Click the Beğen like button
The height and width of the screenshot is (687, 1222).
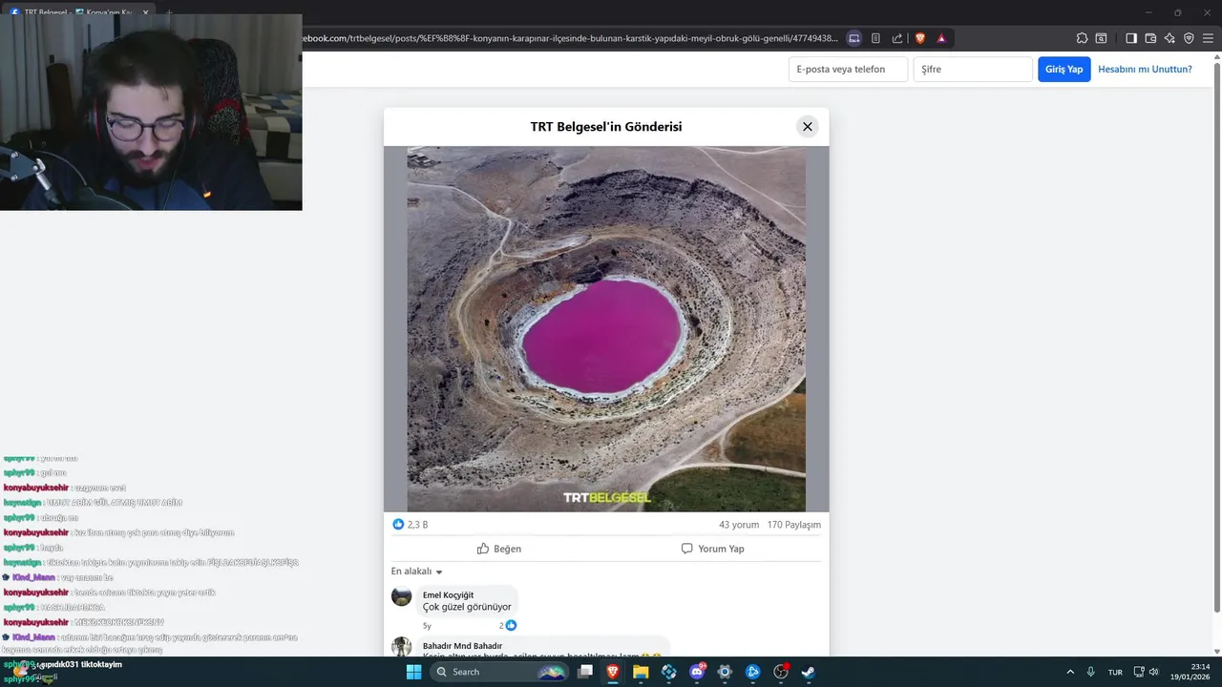click(x=499, y=549)
